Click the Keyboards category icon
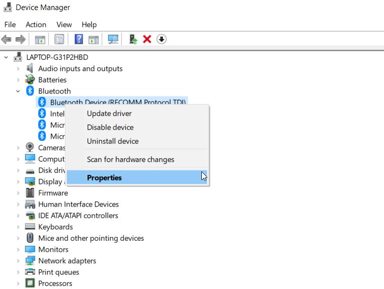The width and height of the screenshot is (384, 289). (30, 226)
